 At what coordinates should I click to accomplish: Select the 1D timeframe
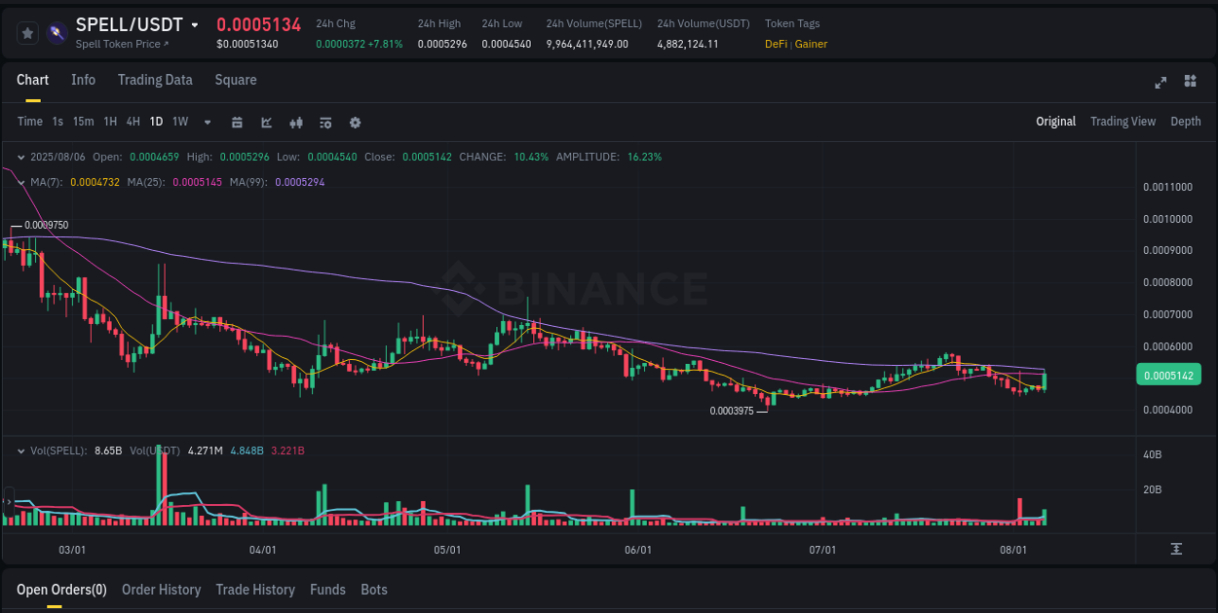156,122
